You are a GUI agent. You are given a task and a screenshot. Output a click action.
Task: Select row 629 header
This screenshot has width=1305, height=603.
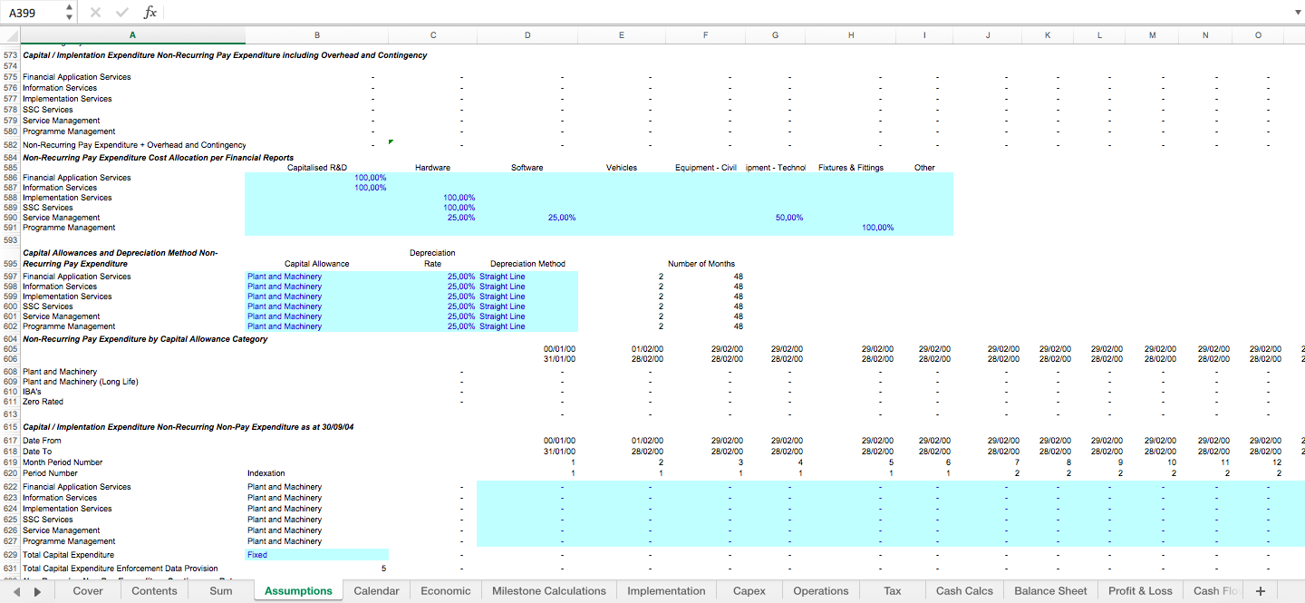(10, 555)
